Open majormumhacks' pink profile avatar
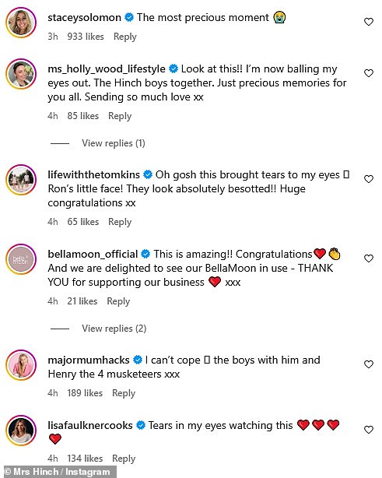Viewport: 382px width, 478px height. [x=21, y=365]
